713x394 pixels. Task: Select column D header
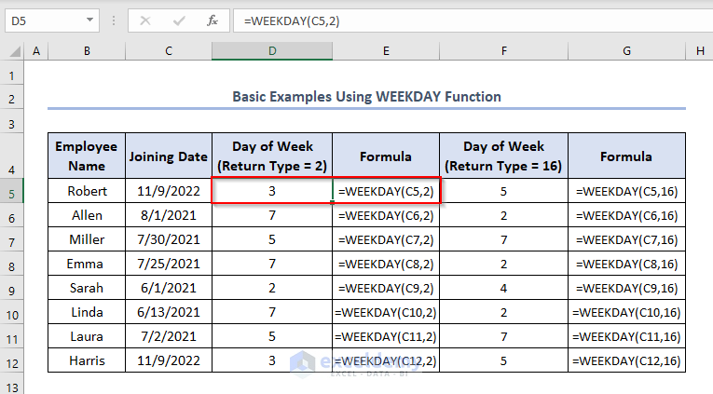point(272,51)
